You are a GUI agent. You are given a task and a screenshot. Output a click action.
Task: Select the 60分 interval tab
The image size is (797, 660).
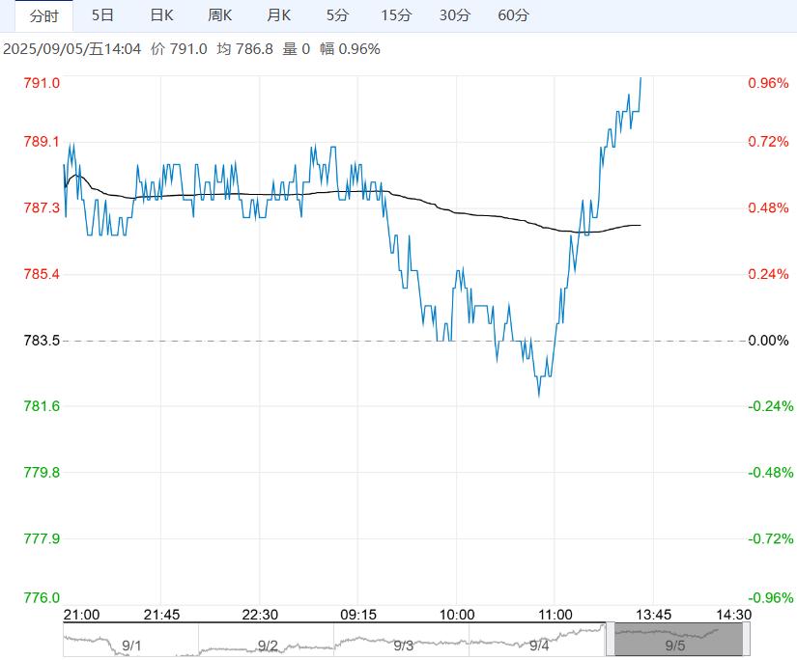(513, 15)
